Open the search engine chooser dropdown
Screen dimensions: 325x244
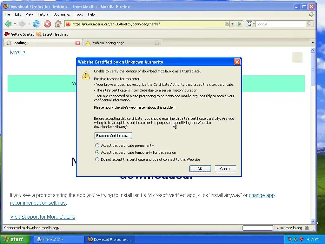[254, 24]
